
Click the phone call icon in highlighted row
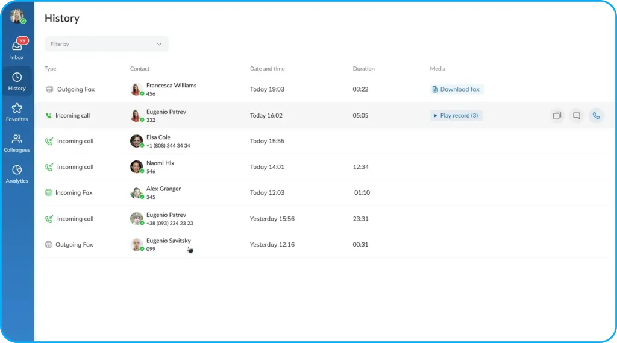pyautogui.click(x=596, y=116)
